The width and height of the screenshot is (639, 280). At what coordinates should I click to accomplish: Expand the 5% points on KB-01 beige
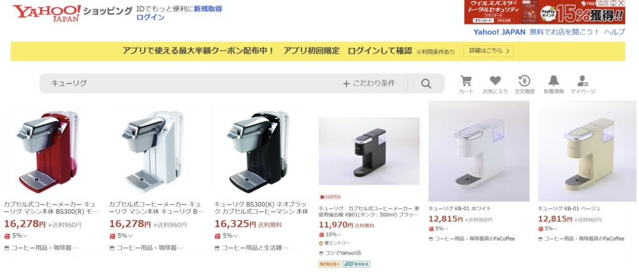pyautogui.click(x=548, y=229)
